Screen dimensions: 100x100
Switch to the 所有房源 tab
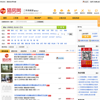pos(5,51)
